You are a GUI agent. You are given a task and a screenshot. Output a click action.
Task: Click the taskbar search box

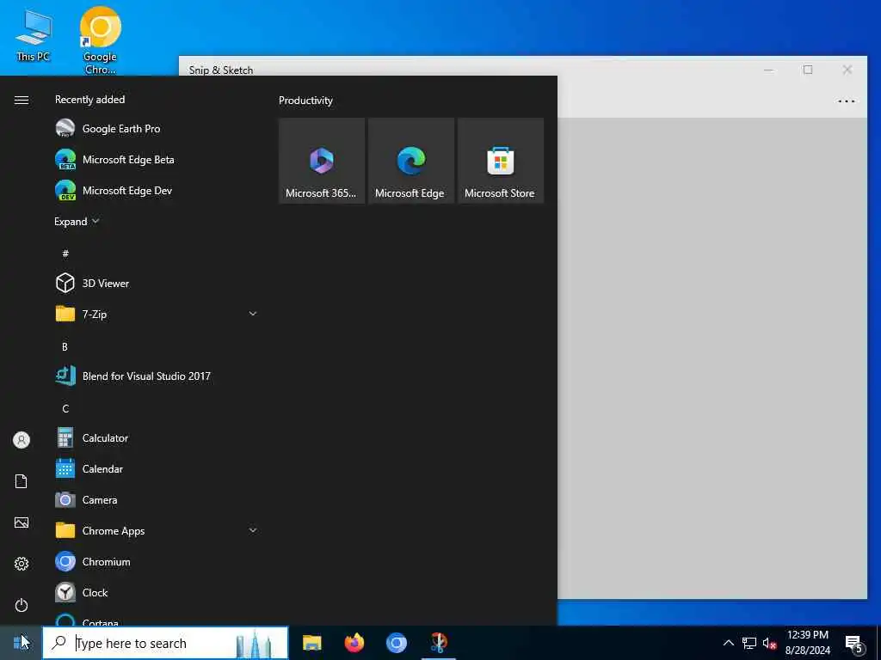click(x=165, y=643)
